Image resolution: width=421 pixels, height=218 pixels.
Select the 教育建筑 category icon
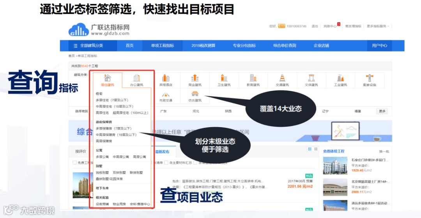(x=253, y=78)
